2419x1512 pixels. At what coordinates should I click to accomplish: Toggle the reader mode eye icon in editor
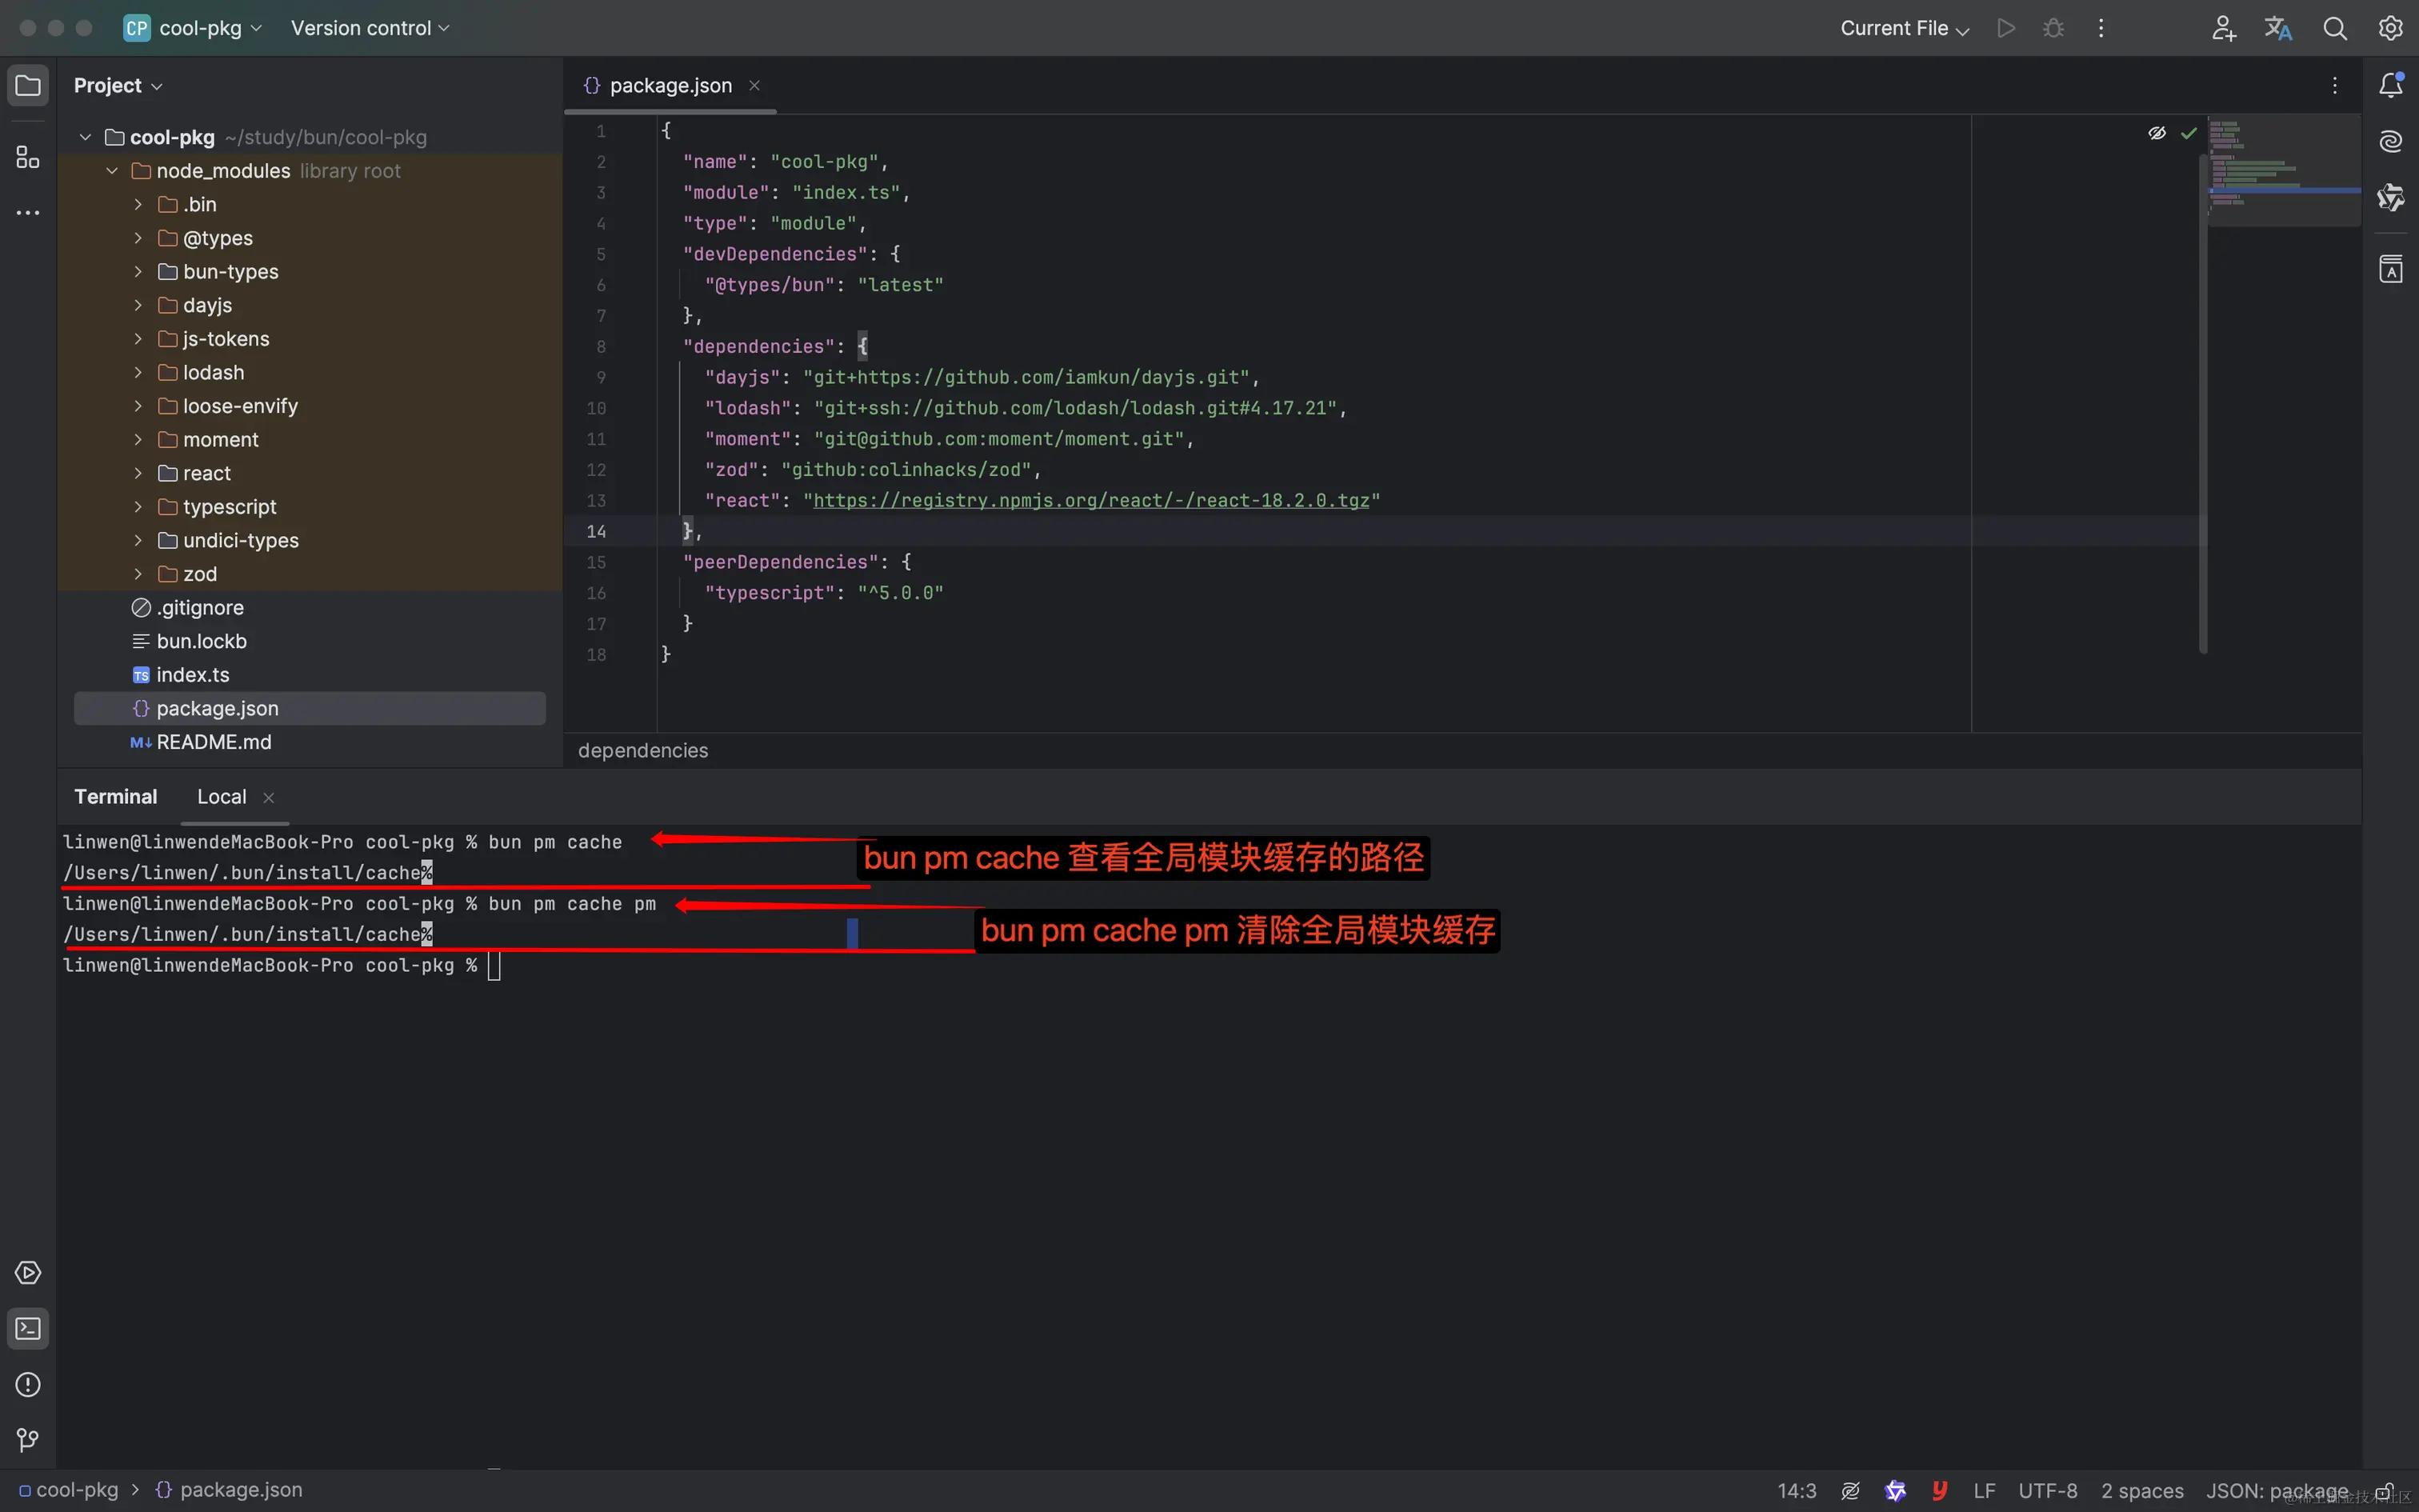[x=2157, y=132]
